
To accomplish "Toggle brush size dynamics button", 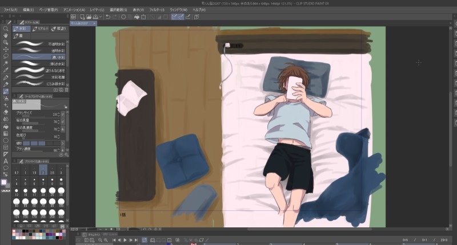I will (x=63, y=114).
